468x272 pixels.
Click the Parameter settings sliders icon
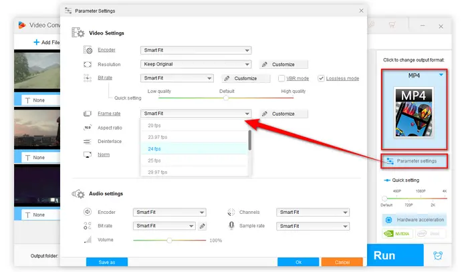click(390, 161)
